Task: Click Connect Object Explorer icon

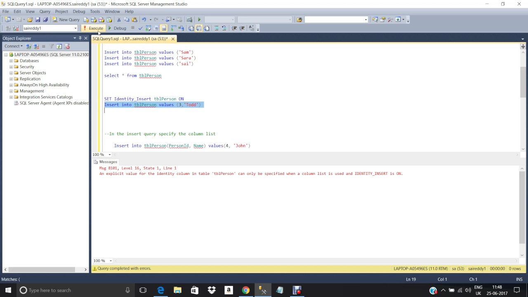Action: tap(28, 46)
